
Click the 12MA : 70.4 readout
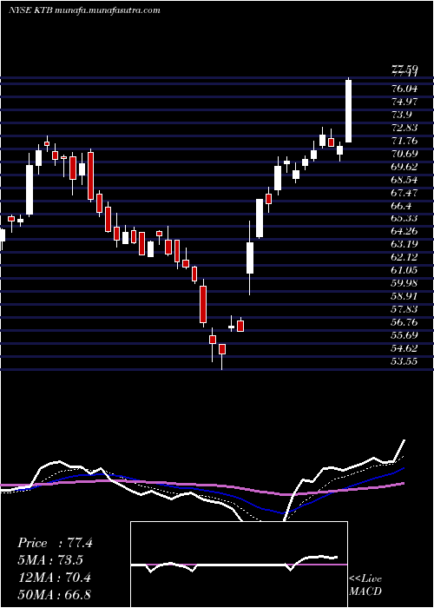point(54,578)
